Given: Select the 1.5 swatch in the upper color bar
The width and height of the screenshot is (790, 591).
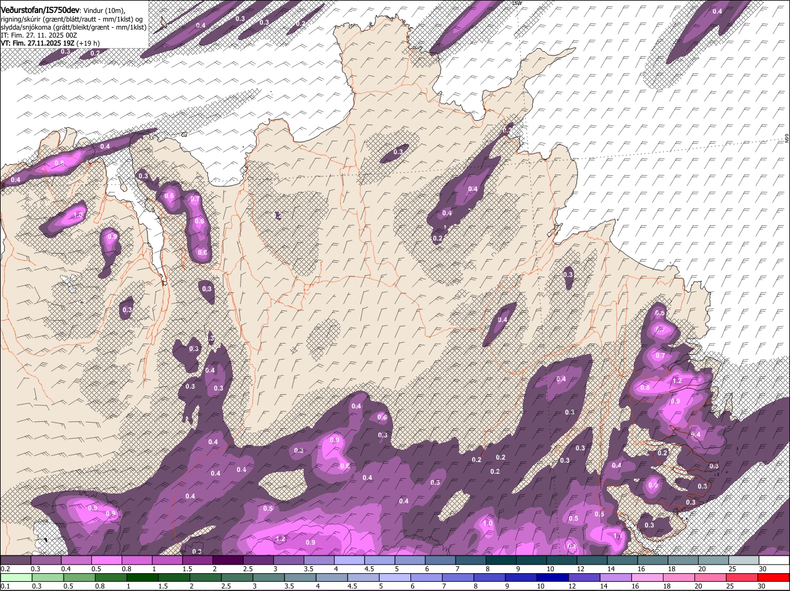Looking at the screenshot, I should click(x=197, y=560).
